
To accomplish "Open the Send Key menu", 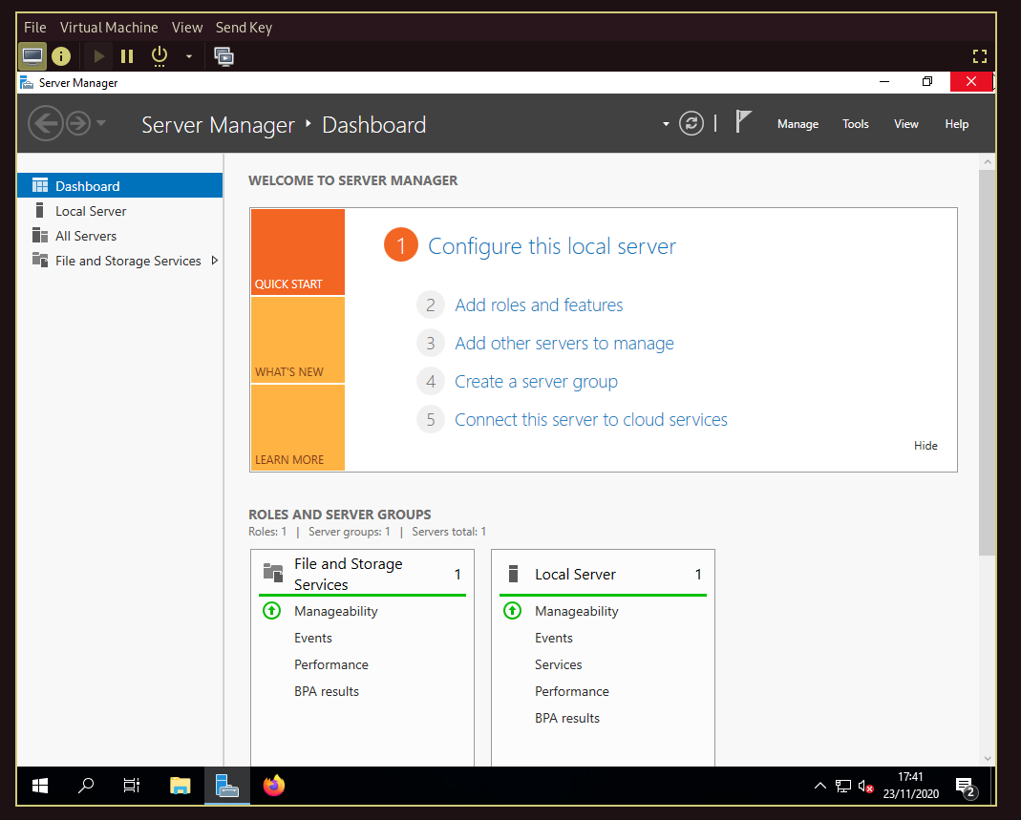I will 244,28.
